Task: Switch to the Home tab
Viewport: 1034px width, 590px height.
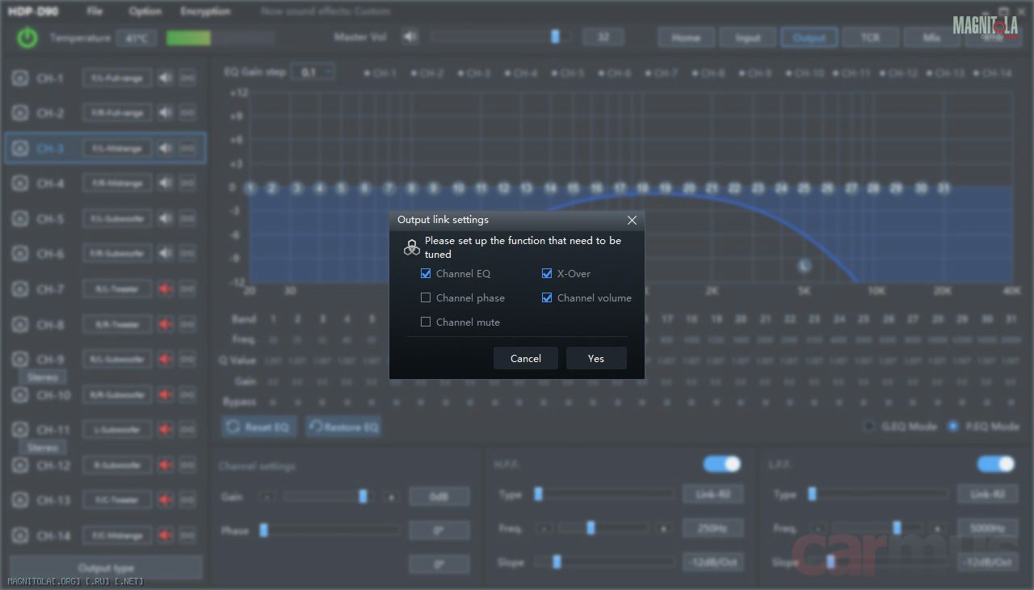Action: tap(686, 38)
